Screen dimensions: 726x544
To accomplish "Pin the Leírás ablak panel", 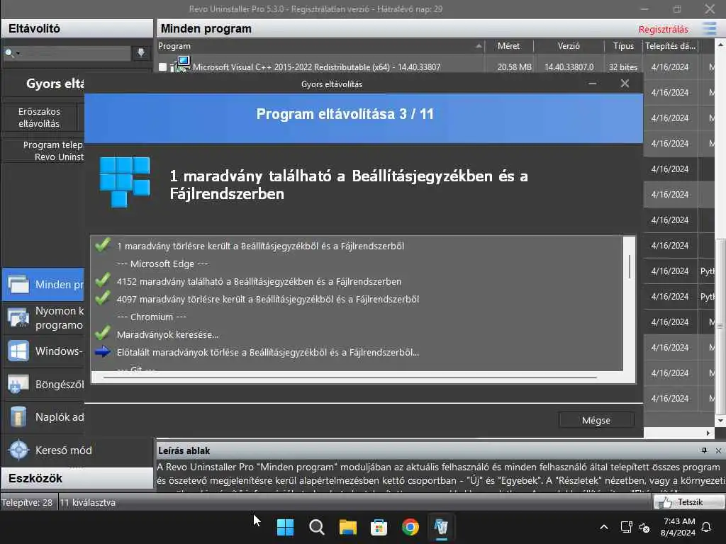I will [704, 450].
